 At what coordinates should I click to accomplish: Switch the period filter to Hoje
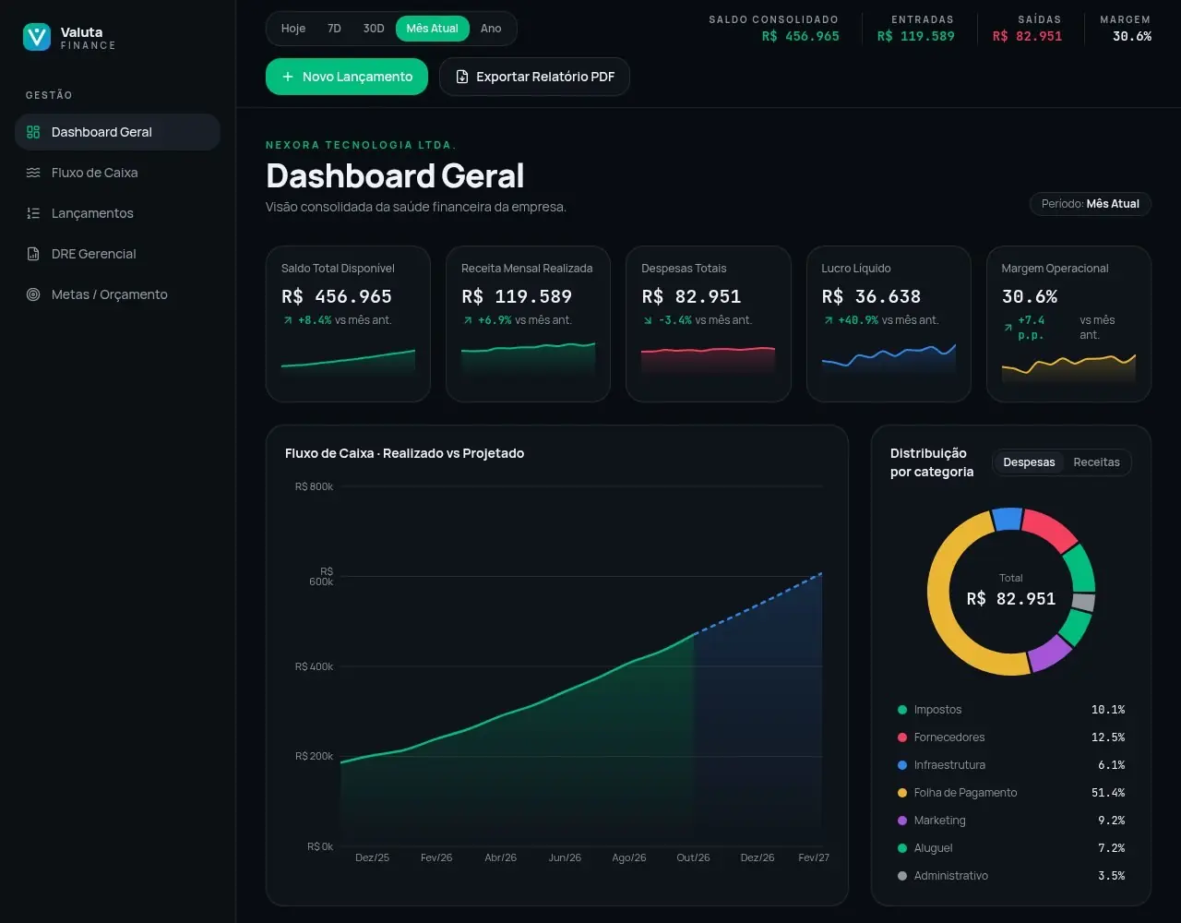[293, 29]
